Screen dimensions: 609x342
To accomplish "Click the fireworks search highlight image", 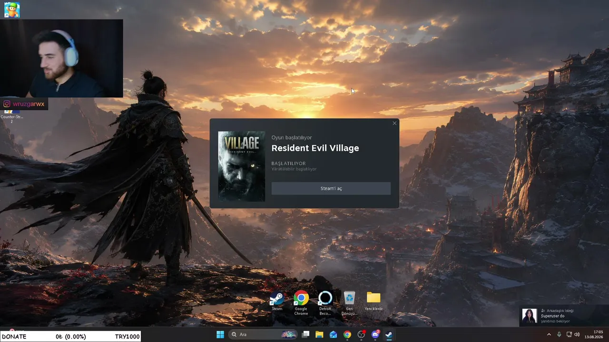I will [x=288, y=334].
